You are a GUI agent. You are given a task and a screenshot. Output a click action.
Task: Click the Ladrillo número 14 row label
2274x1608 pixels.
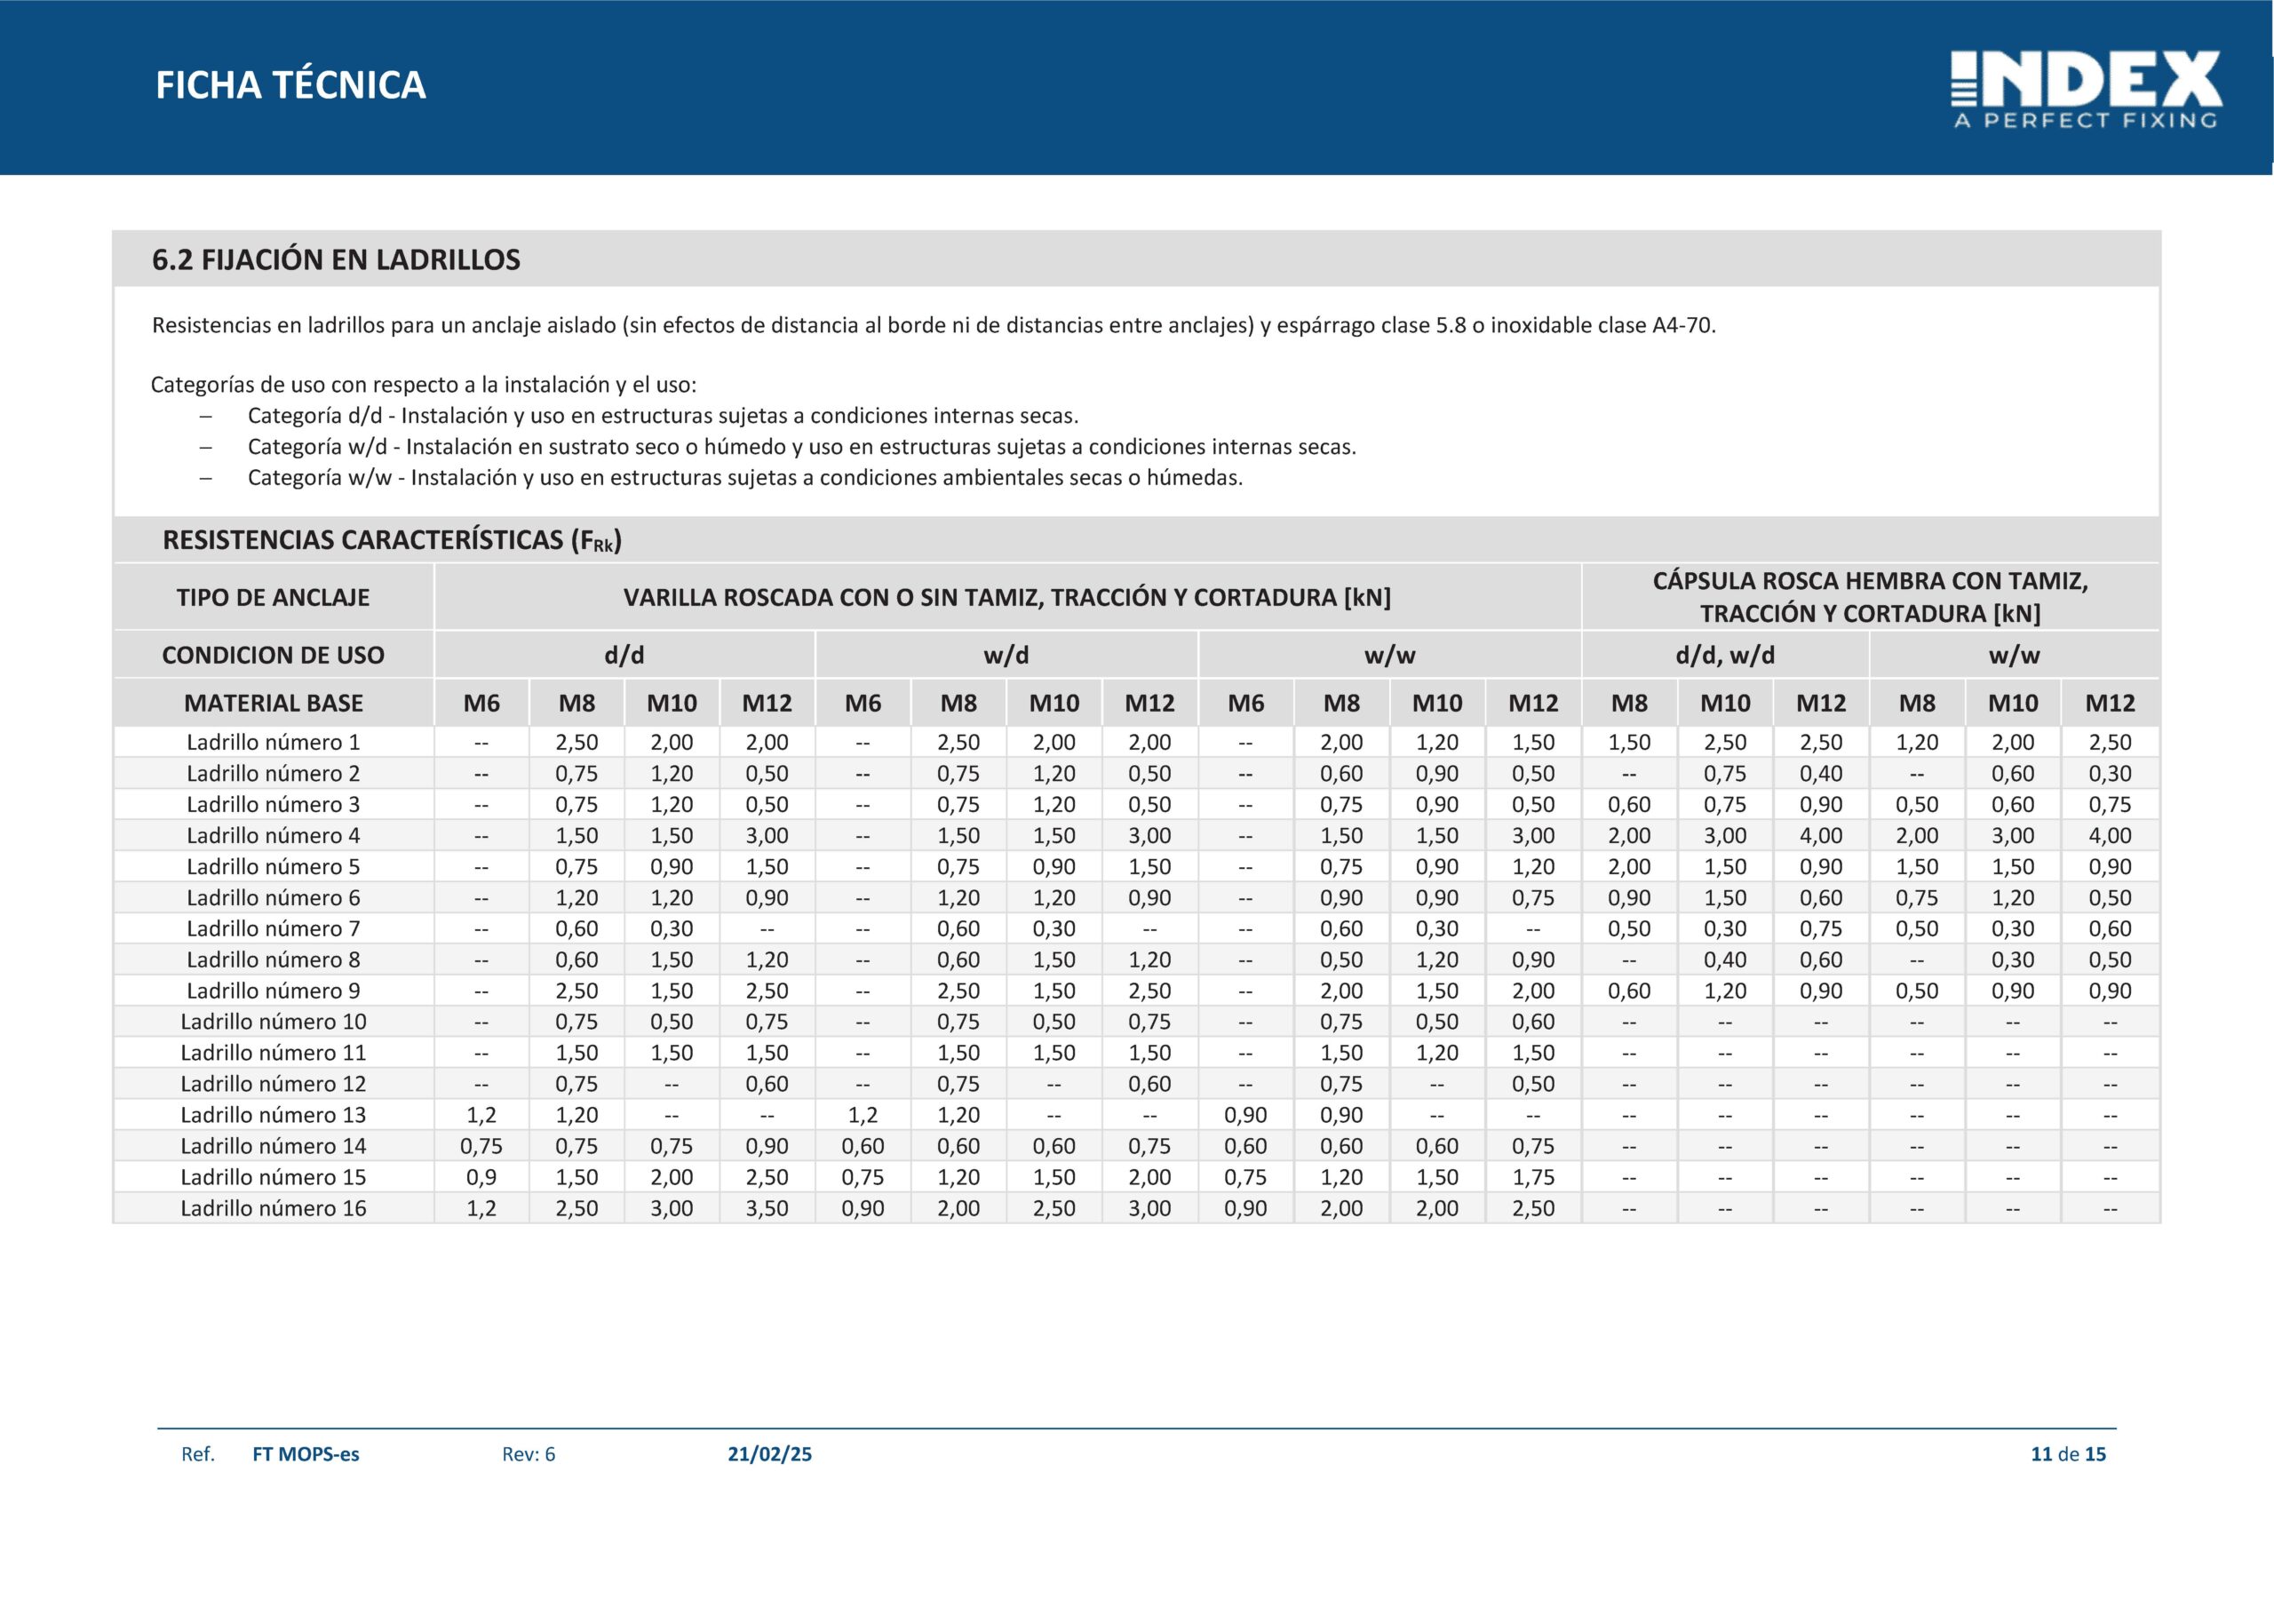pos(274,1146)
